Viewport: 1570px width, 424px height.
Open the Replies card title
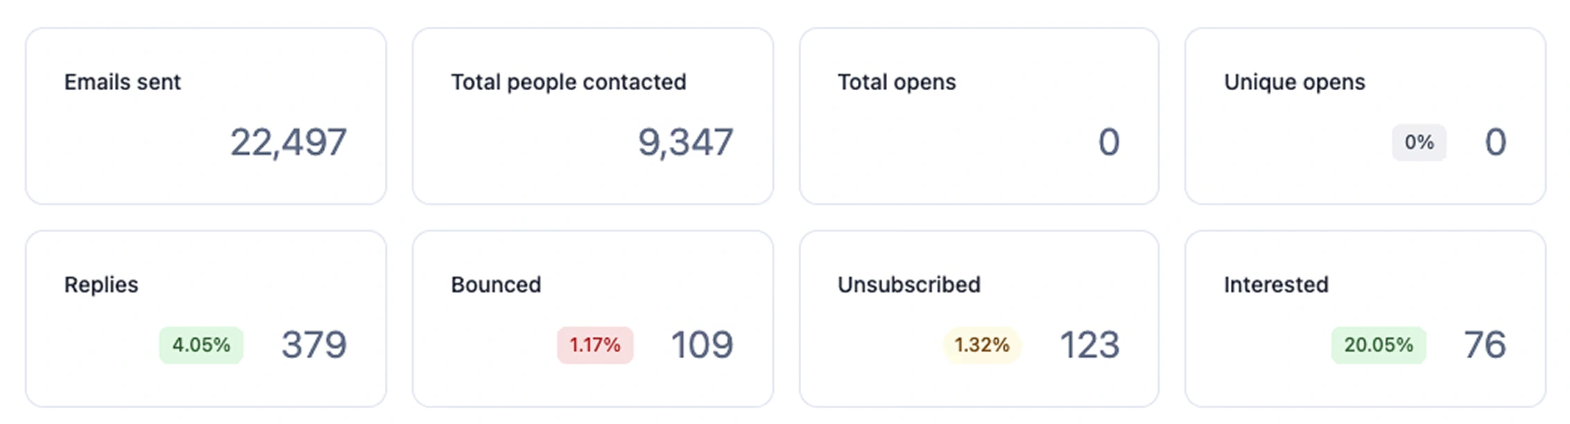coord(101,285)
